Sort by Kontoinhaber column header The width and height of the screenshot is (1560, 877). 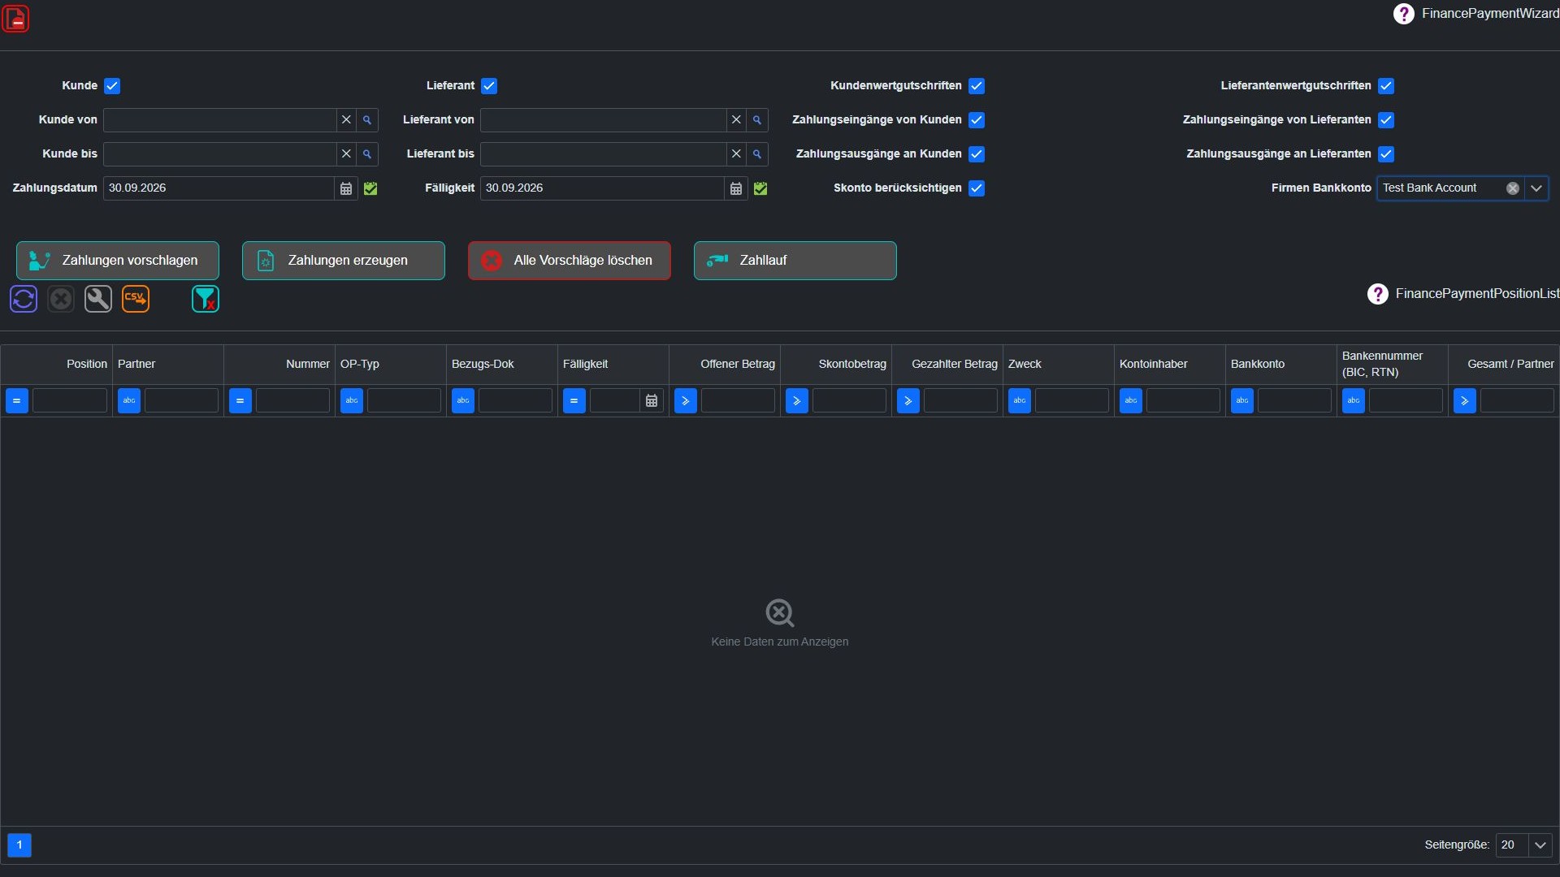coord(1169,365)
